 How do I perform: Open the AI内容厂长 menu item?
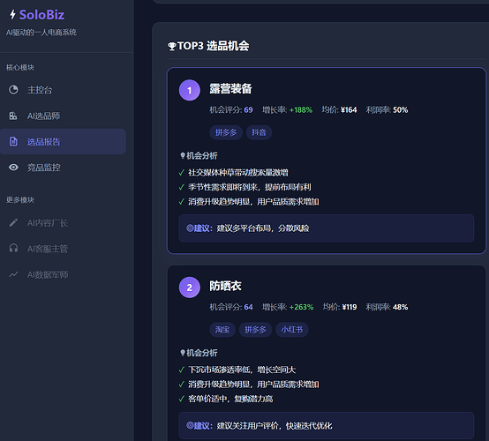pyautogui.click(x=63, y=223)
